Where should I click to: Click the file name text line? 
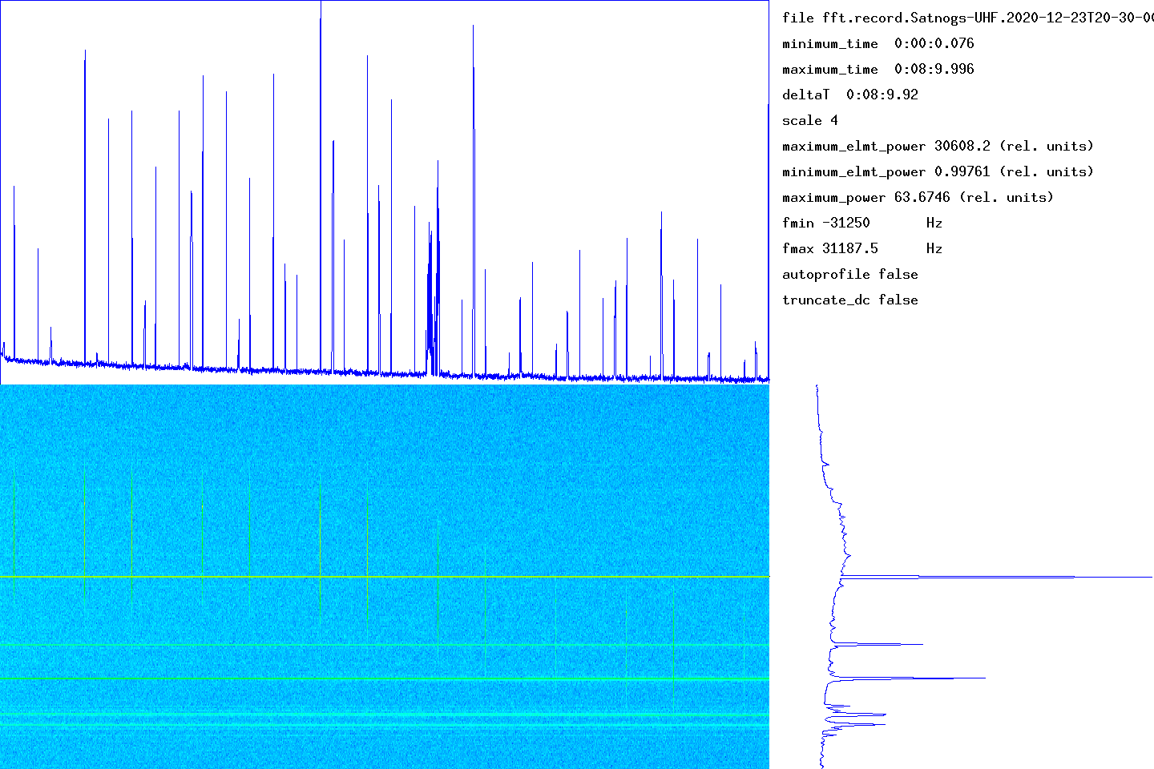(x=968, y=18)
